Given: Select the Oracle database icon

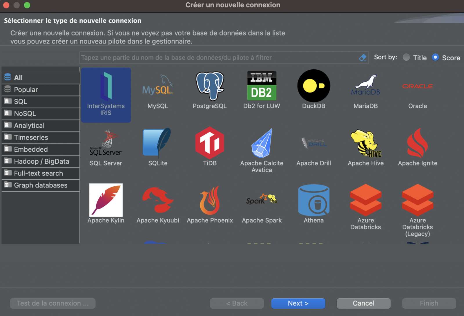Looking at the screenshot, I should 417,86.
